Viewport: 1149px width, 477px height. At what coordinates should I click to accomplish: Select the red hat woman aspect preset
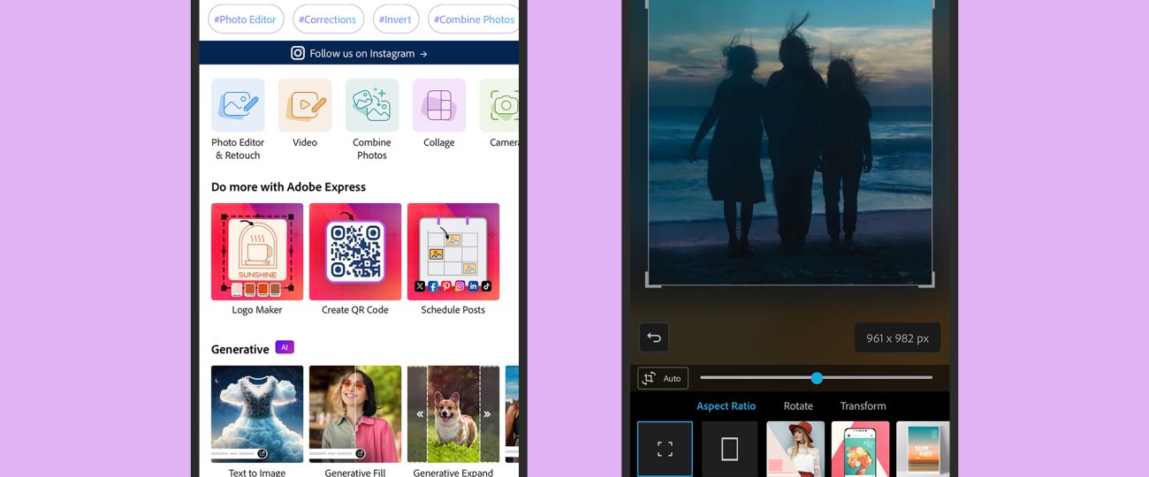(x=795, y=449)
